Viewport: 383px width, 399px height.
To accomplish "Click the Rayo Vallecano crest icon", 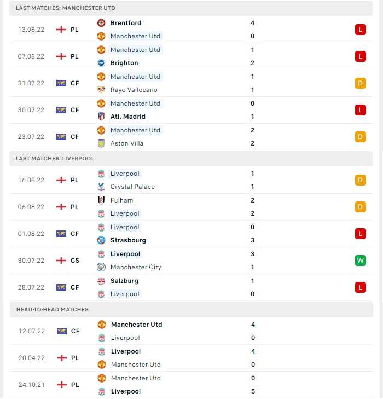I will point(101,90).
